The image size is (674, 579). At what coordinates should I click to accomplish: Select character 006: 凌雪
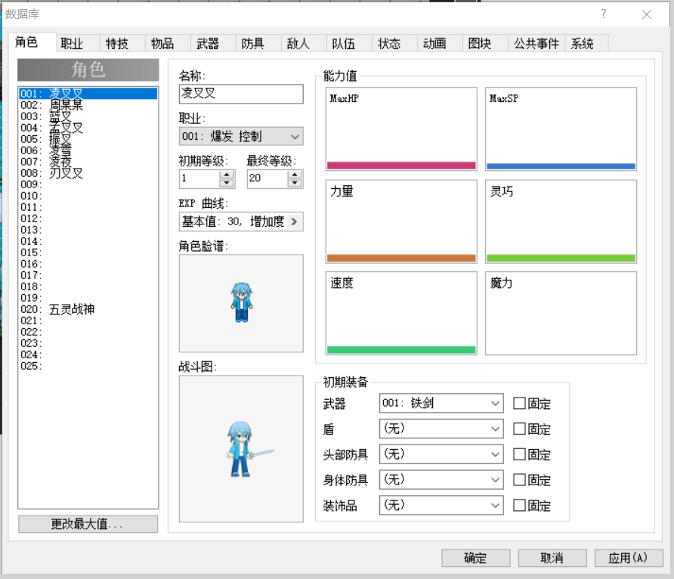88,150
